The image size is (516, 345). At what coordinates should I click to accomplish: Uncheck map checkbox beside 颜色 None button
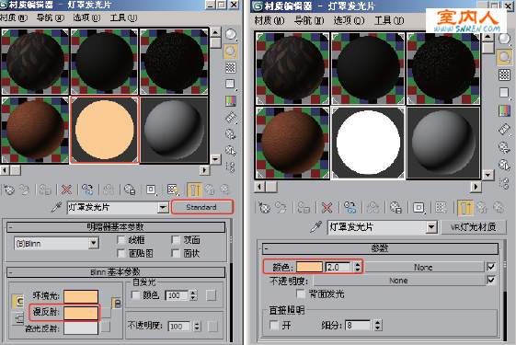pos(490,267)
